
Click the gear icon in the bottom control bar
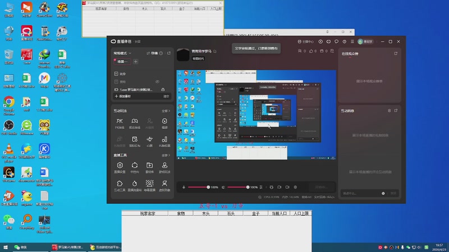(295, 187)
